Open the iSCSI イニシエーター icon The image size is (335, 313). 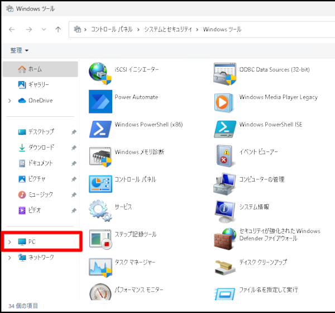click(100, 74)
